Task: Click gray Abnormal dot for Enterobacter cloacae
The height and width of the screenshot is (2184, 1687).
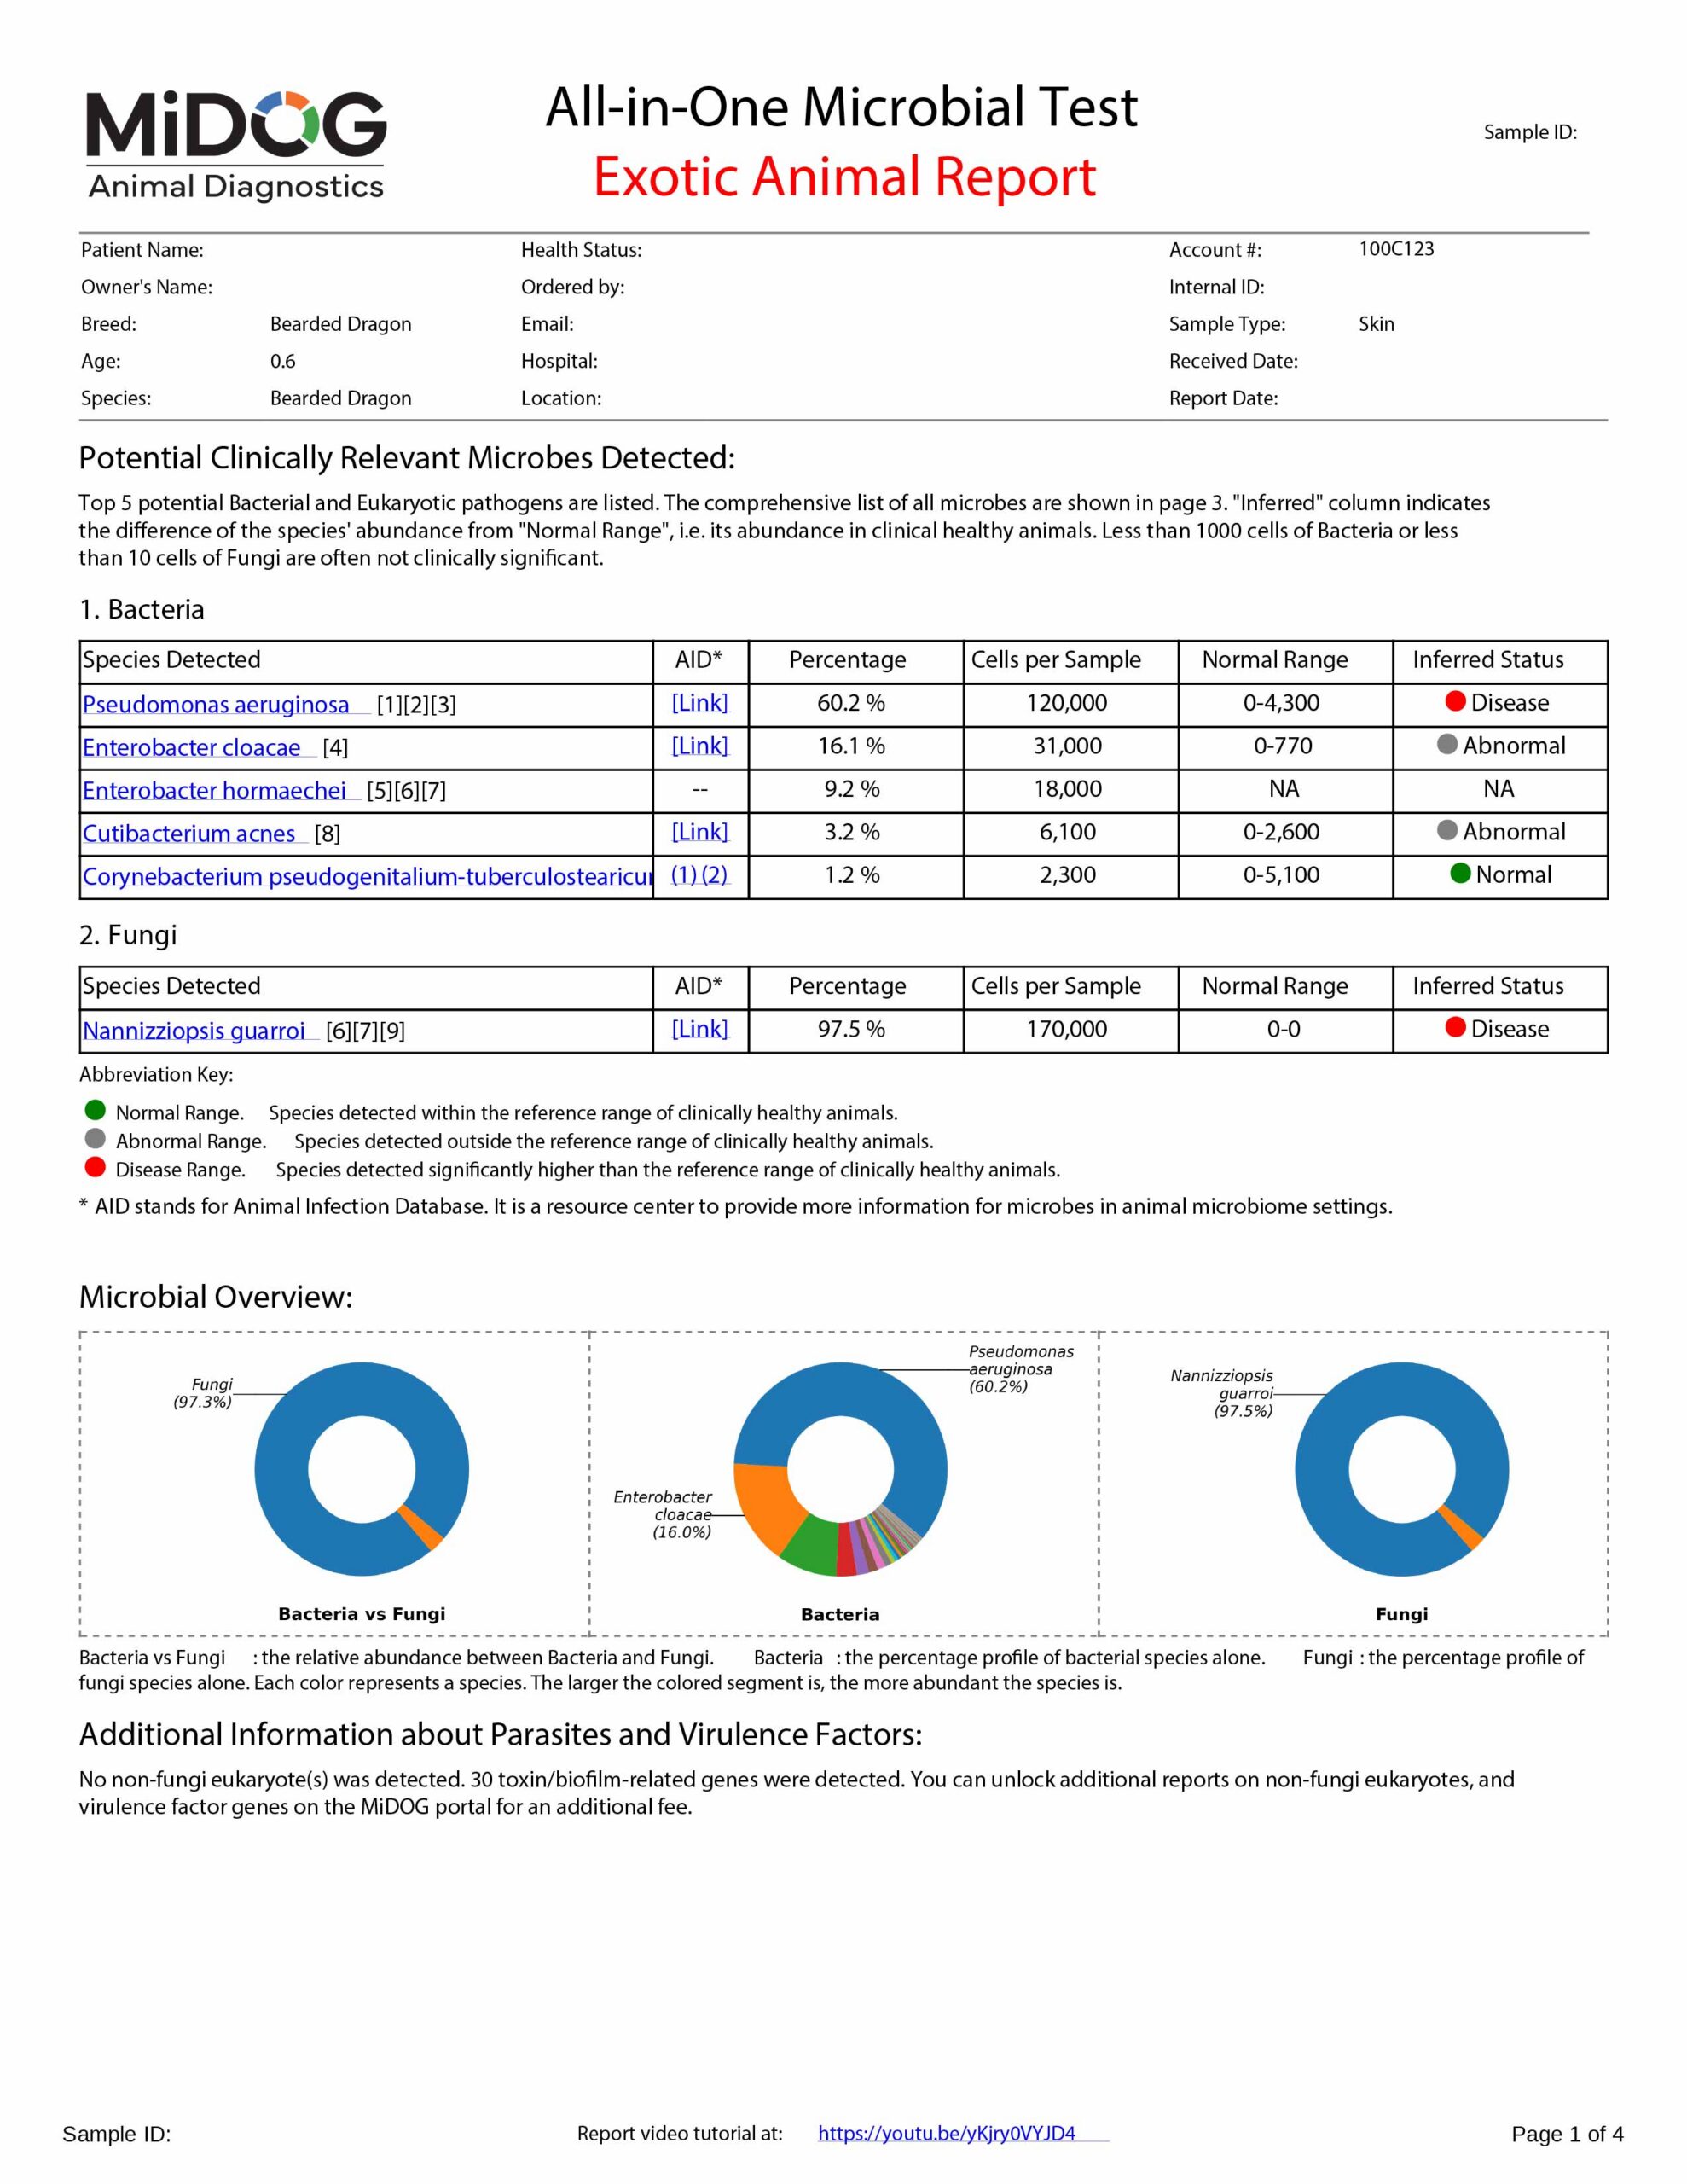Action: [1447, 744]
